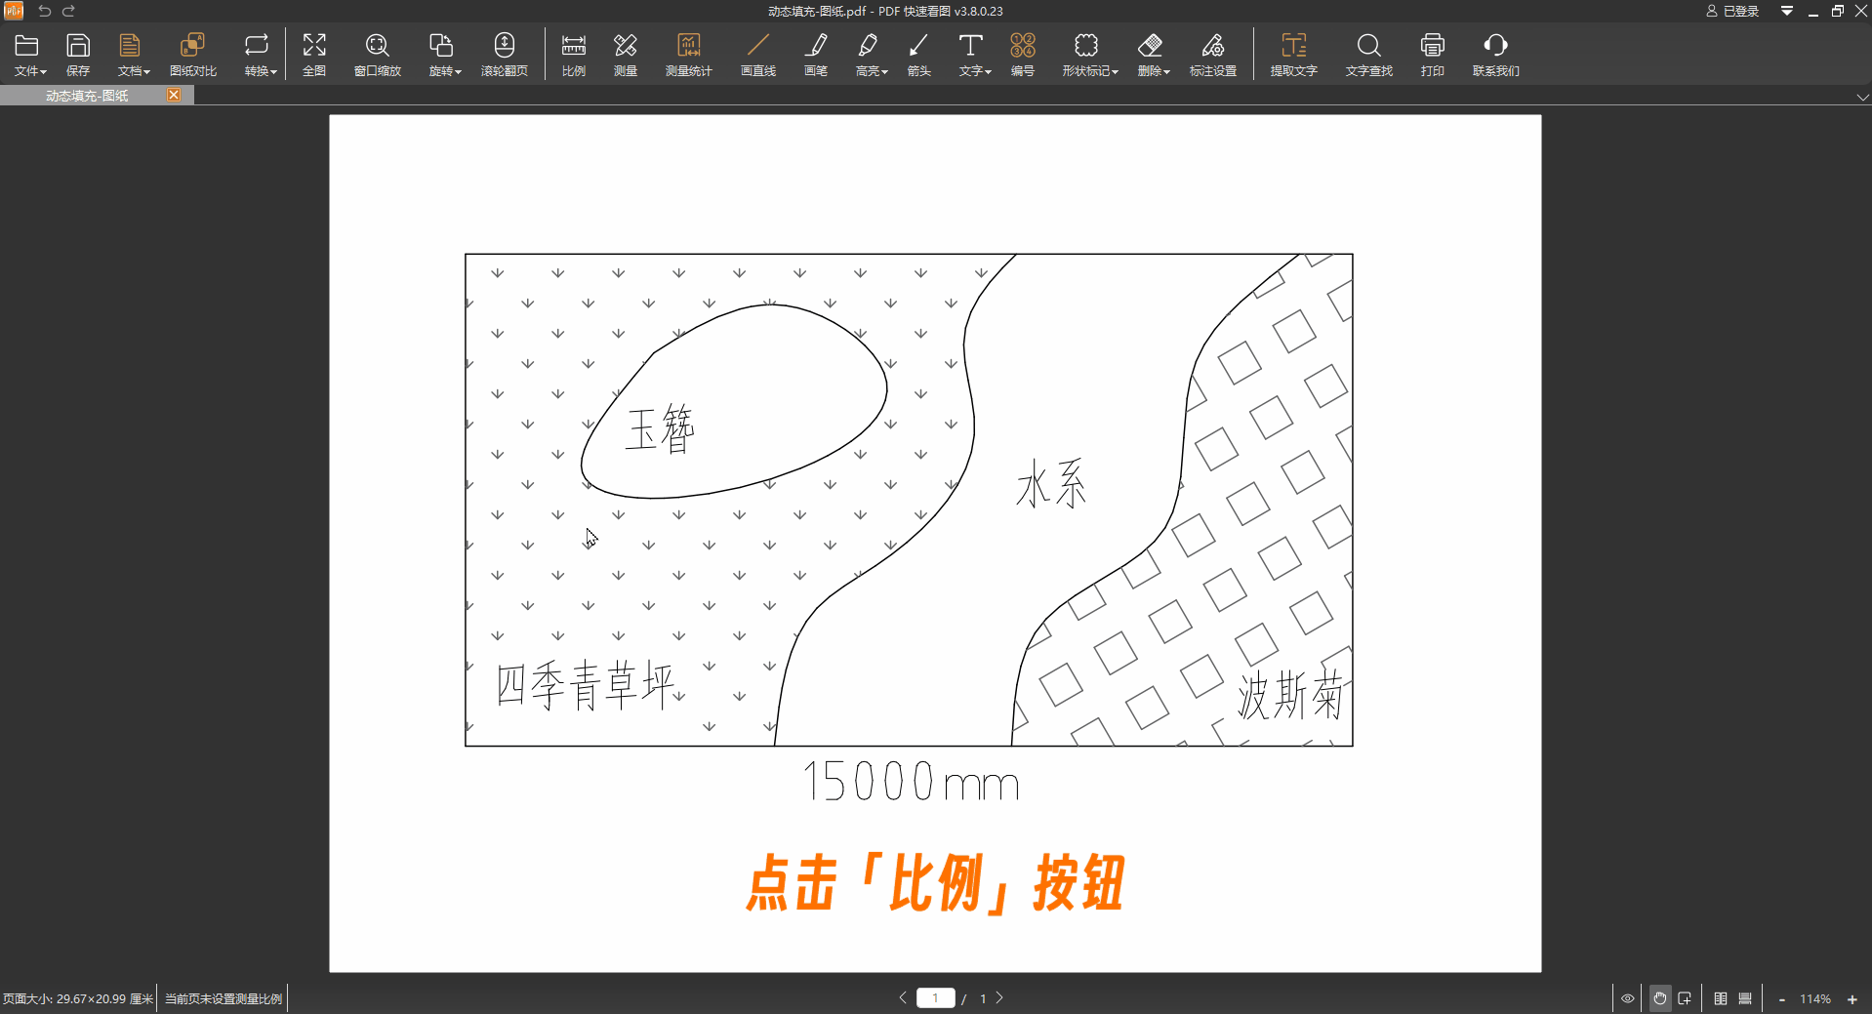Click the undo arrow in title bar

pos(44,11)
